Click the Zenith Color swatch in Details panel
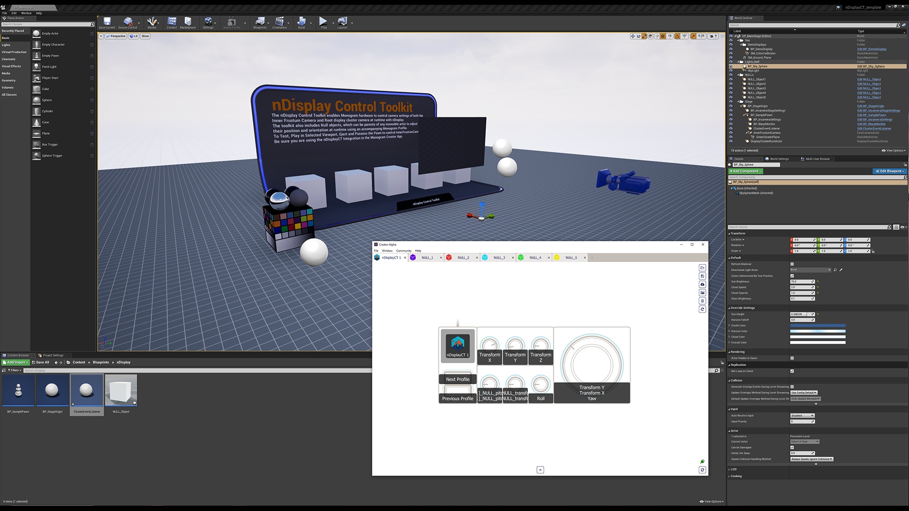The height and width of the screenshot is (511, 909). click(x=817, y=326)
